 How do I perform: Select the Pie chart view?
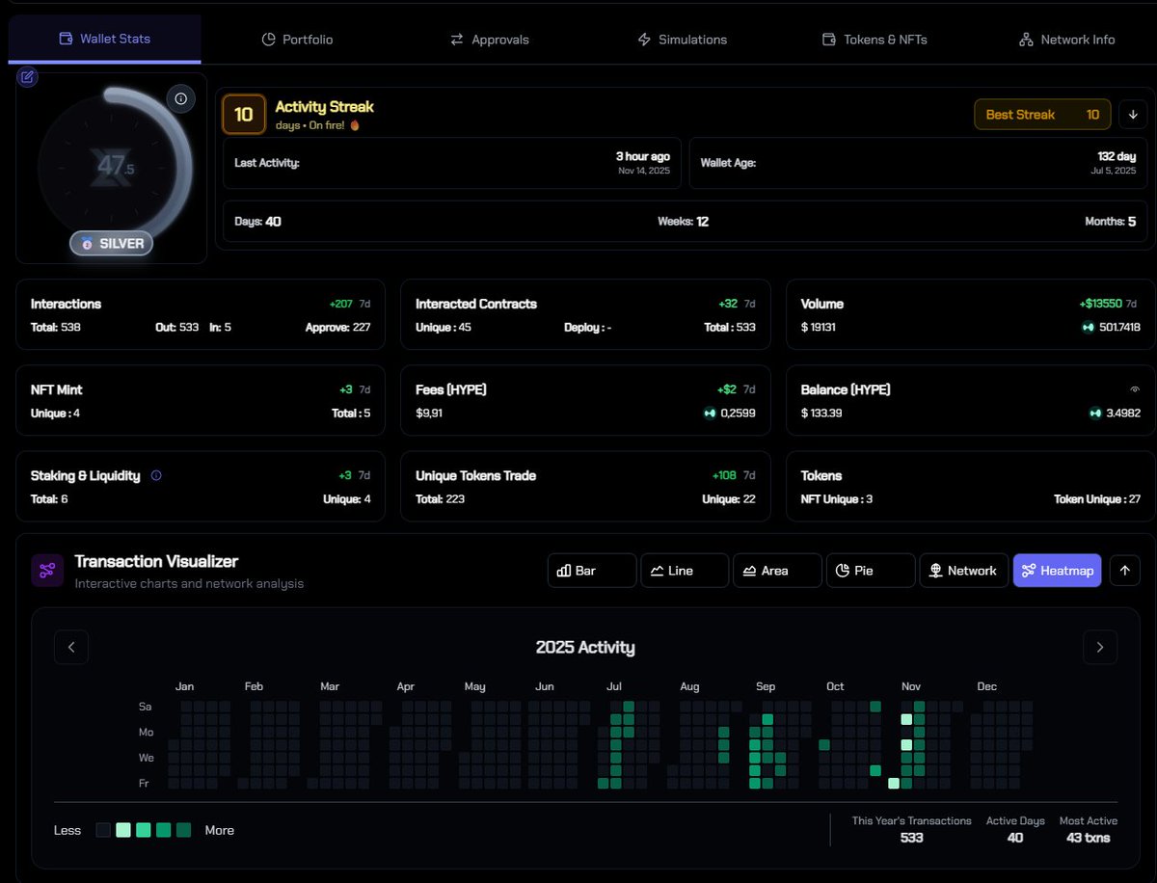coord(871,571)
